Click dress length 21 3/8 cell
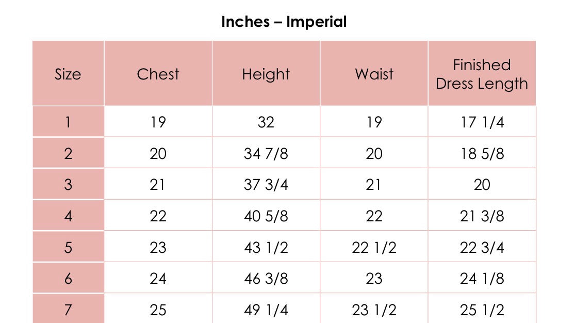 [482, 216]
